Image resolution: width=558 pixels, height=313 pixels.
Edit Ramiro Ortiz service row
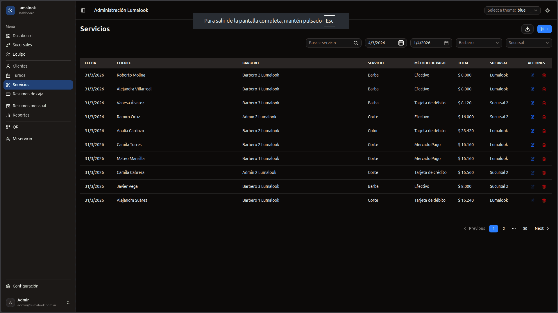tap(532, 117)
